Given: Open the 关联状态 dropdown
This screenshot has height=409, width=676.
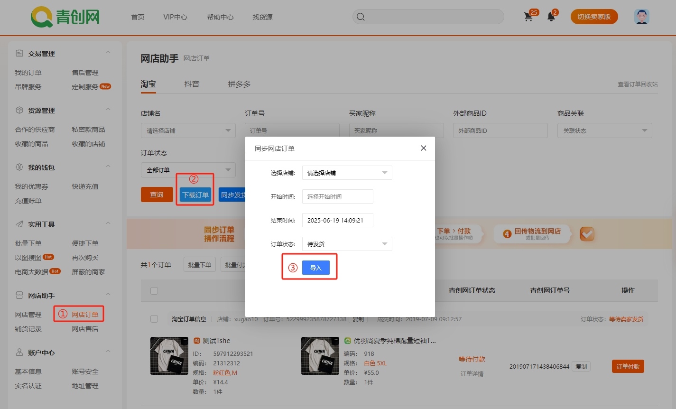Looking at the screenshot, I should [x=604, y=130].
